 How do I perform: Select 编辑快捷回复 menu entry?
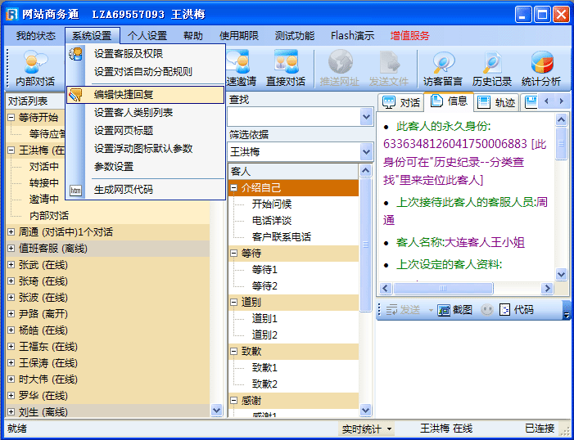[123, 95]
